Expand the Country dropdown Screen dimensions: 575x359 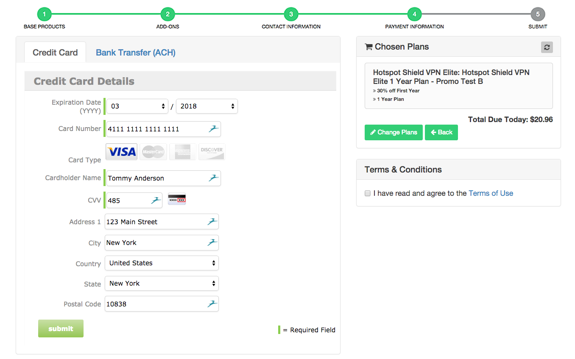tap(162, 263)
